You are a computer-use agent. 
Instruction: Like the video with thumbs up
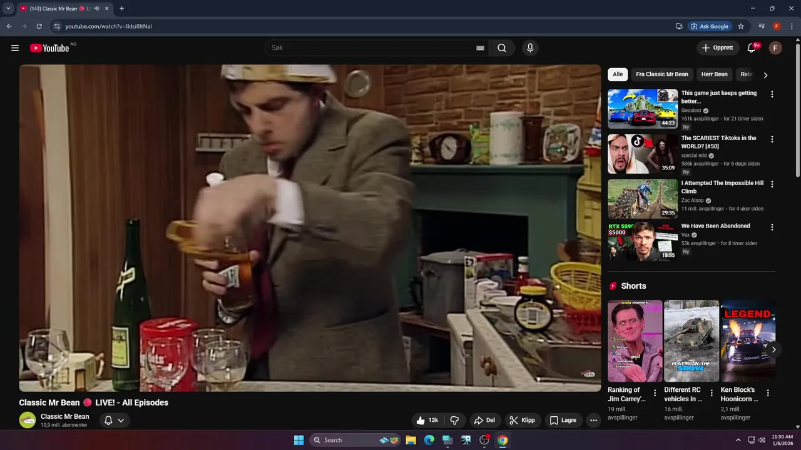pyautogui.click(x=428, y=421)
